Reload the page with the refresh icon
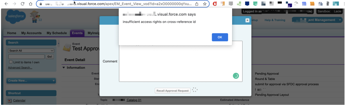 coord(22,4)
